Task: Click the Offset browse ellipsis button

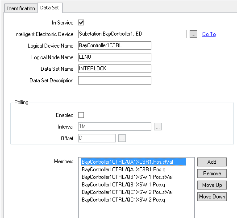Action: coord(122,138)
